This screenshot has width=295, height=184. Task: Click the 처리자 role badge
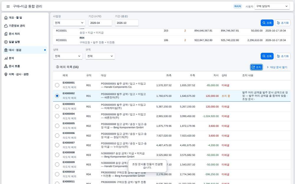pos(237,6)
